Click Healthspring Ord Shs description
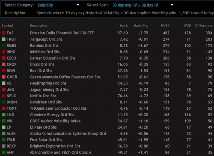The width and height of the screenshot is (214, 156). pyautogui.click(x=48, y=83)
